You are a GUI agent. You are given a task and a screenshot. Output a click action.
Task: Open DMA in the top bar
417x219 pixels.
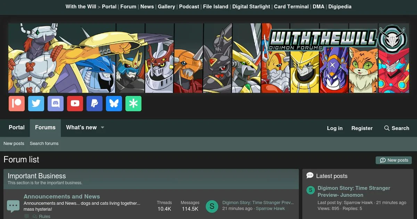pos(318,7)
